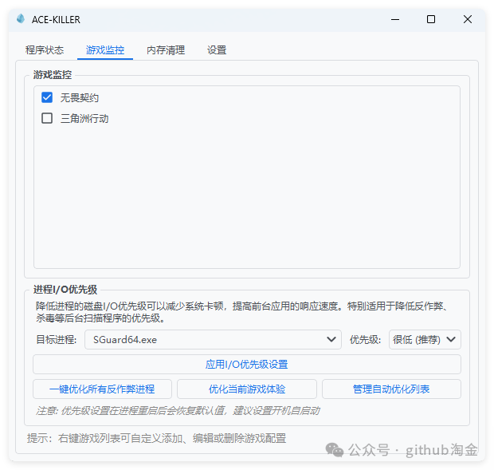494x470 pixels.
Task: Minimize the ACE-KILLER window
Action: 395,20
